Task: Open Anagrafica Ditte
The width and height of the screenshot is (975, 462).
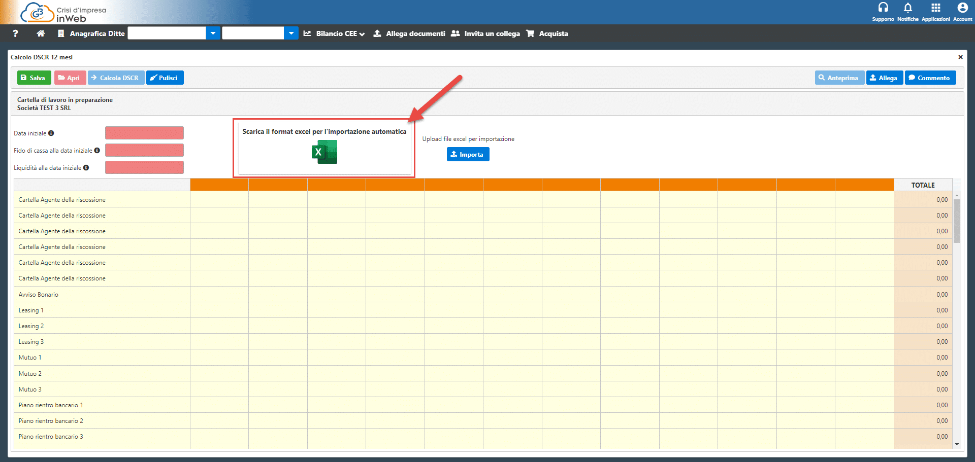Action: (x=91, y=33)
